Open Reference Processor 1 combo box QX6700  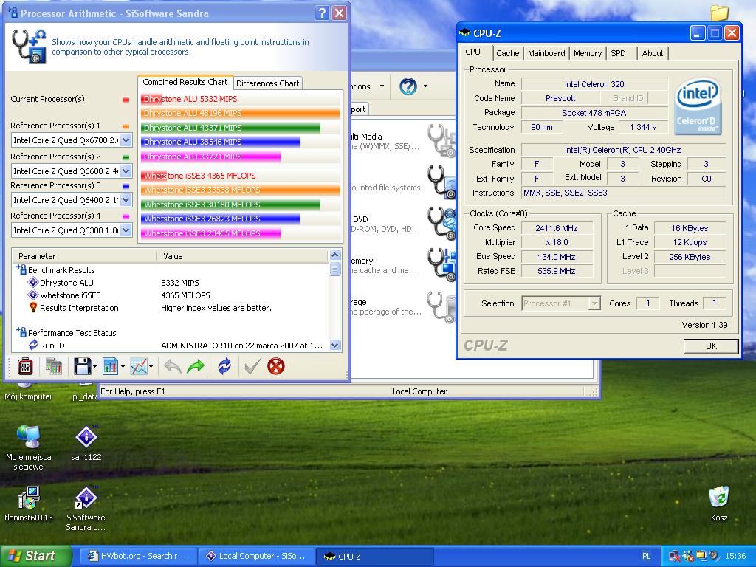(x=72, y=140)
